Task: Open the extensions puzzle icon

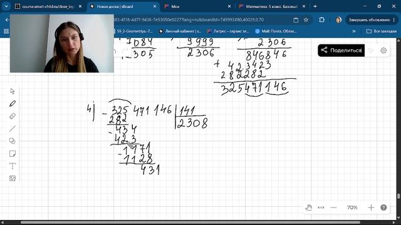Action: pos(321,20)
